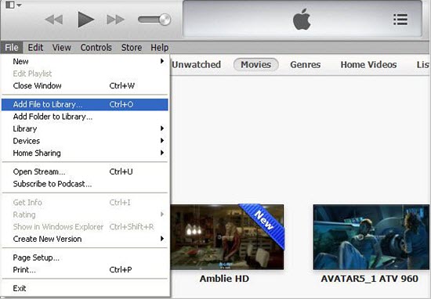The width and height of the screenshot is (431, 299).
Task: Click the Play button
Action: click(85, 20)
